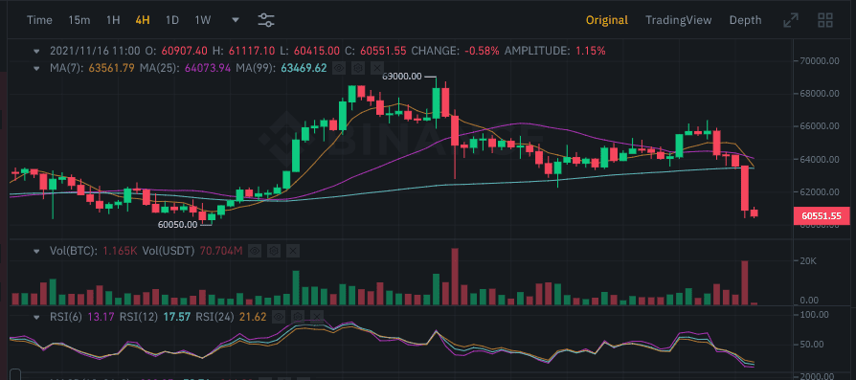Open the multi-chart grid layout icon
856x380 pixels.
(x=825, y=21)
